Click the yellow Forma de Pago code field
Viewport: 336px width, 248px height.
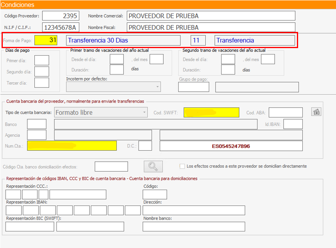tap(46, 40)
